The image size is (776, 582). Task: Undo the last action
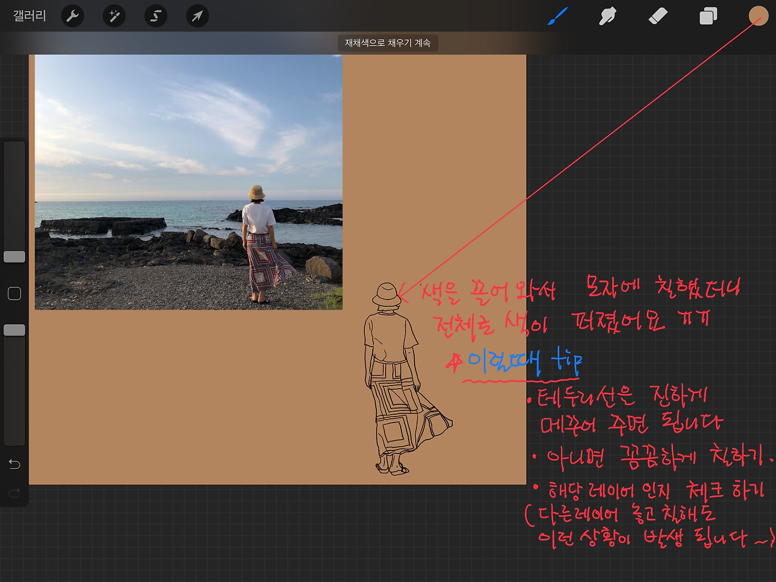point(15,464)
